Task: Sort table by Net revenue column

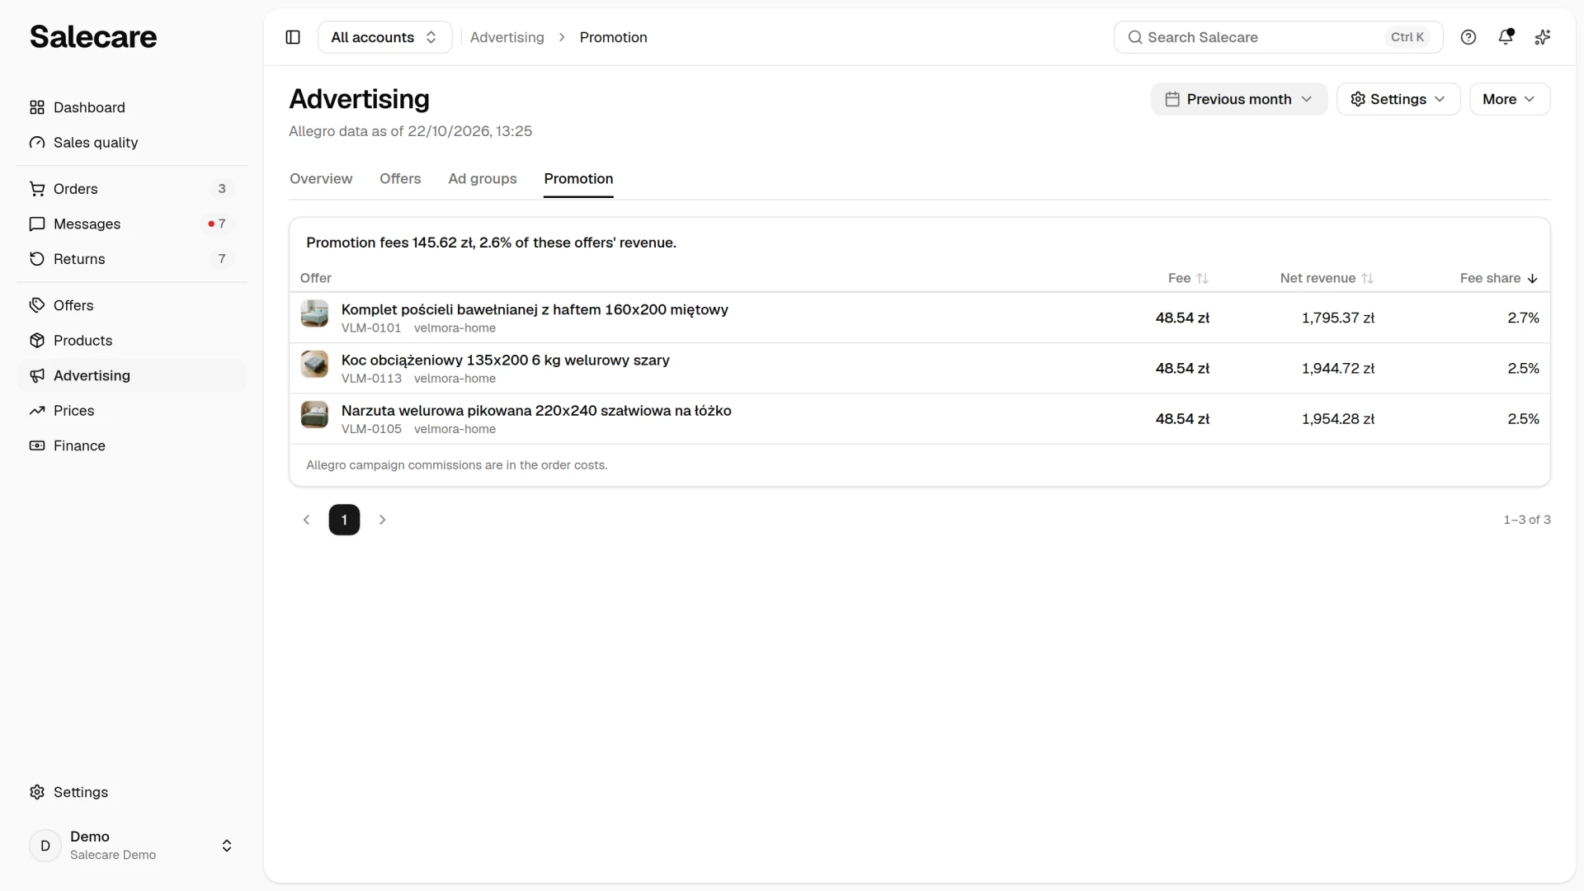Action: click(1327, 278)
